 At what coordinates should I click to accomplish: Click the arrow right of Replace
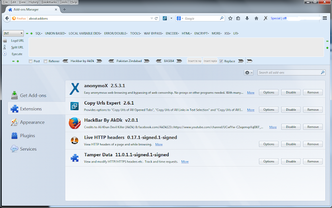pos(241,61)
